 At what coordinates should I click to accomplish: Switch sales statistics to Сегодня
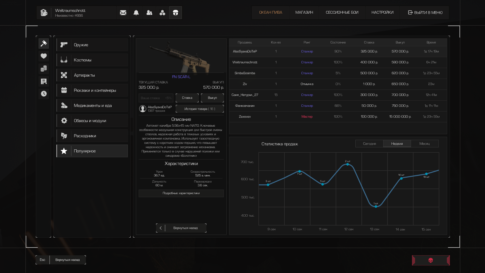click(369, 144)
